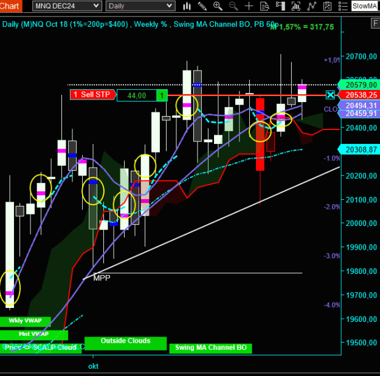Click the Wkly VWAP label
This screenshot has width=380, height=376.
25,321
